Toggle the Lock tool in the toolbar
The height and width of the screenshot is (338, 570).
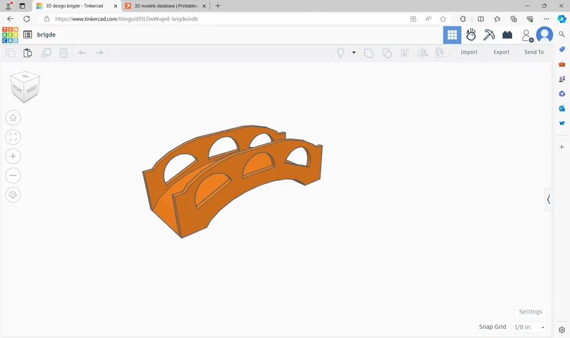[x=440, y=52]
